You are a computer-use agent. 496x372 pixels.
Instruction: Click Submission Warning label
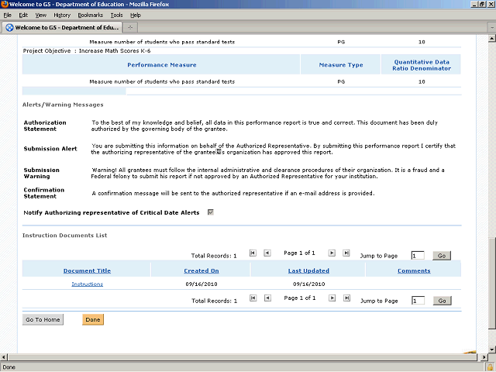[41, 173]
